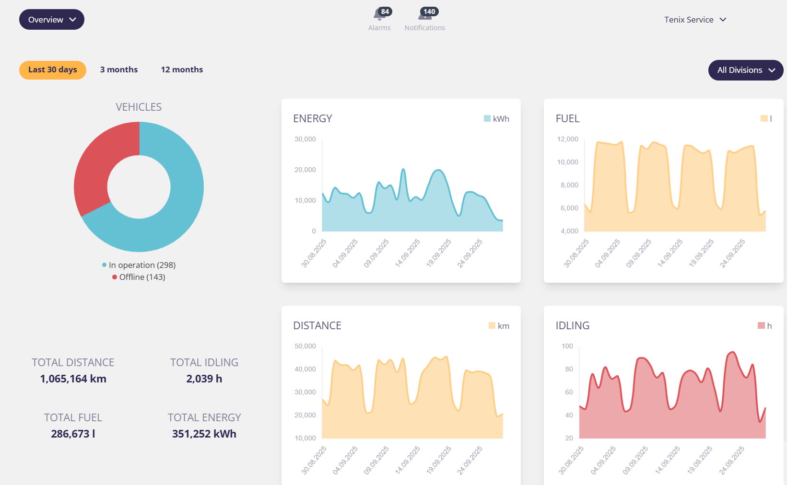Toggle hours series in Idling chart legend
Viewport: 787px width, 485px height.
point(764,326)
